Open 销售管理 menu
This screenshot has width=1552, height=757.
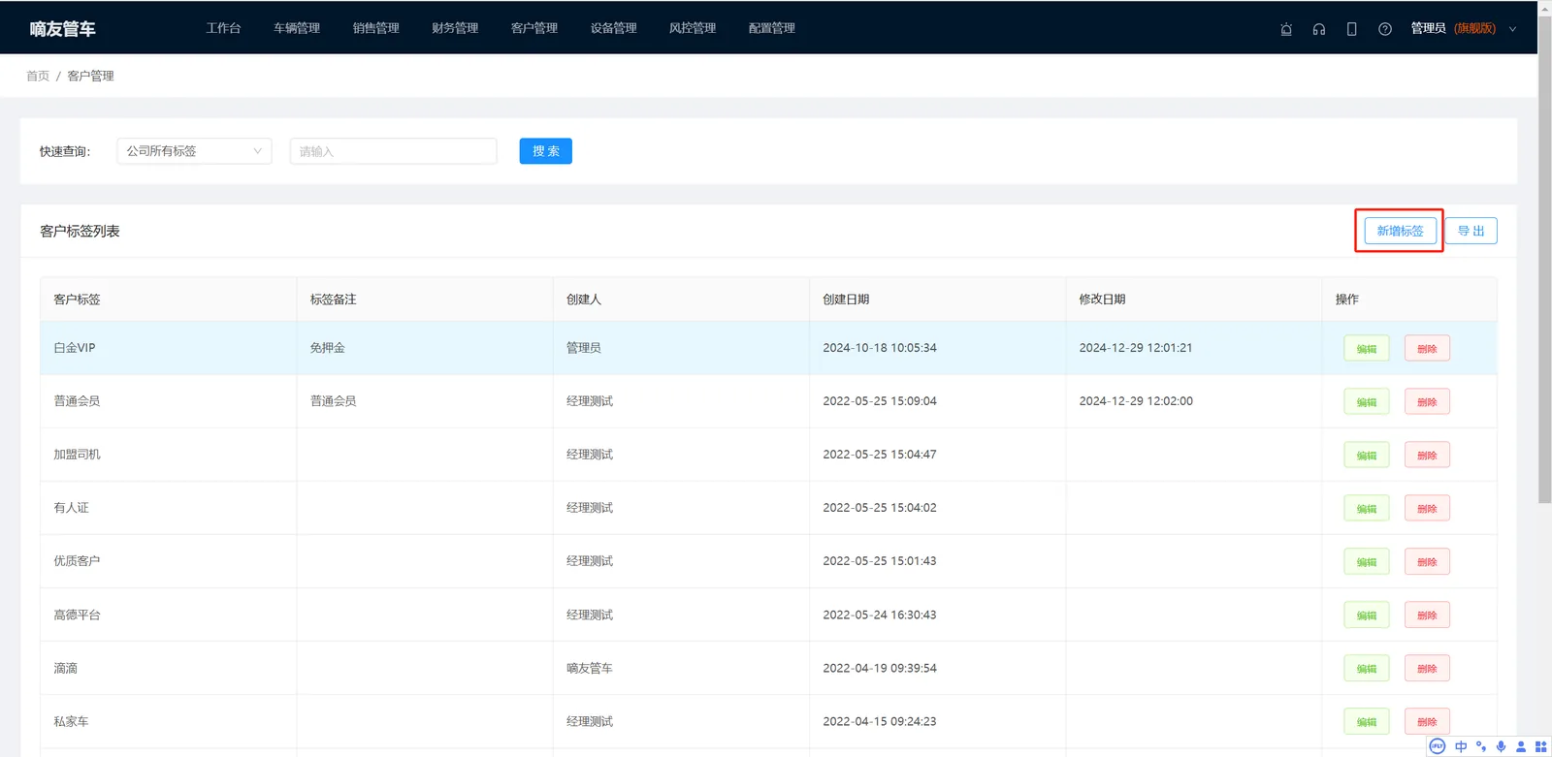click(x=376, y=28)
